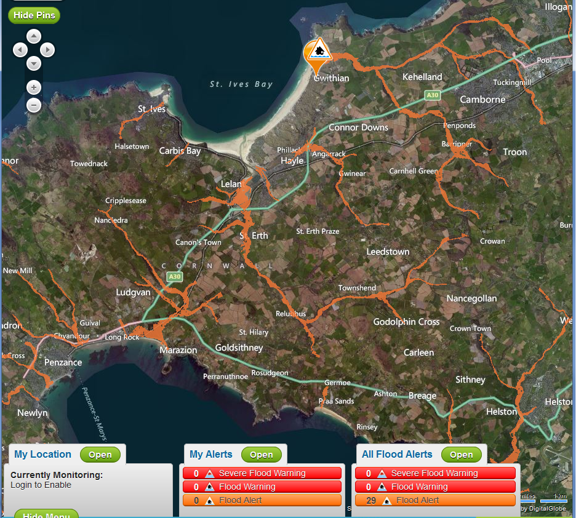The height and width of the screenshot is (518, 576).
Task: Open the My Alerts panel
Action: [261, 455]
